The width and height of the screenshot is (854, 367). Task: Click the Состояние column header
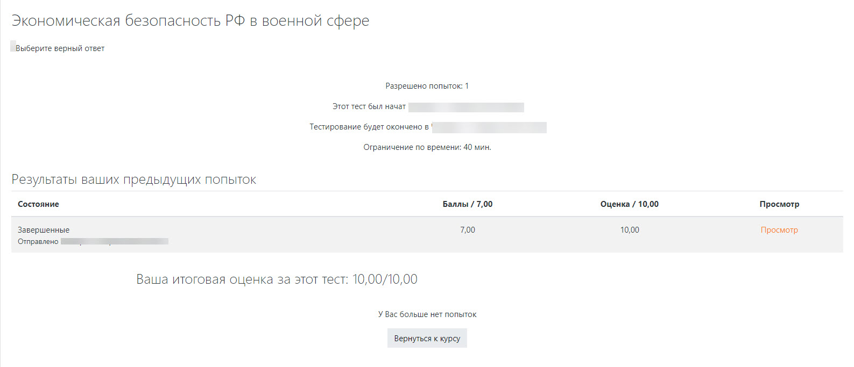coord(38,204)
